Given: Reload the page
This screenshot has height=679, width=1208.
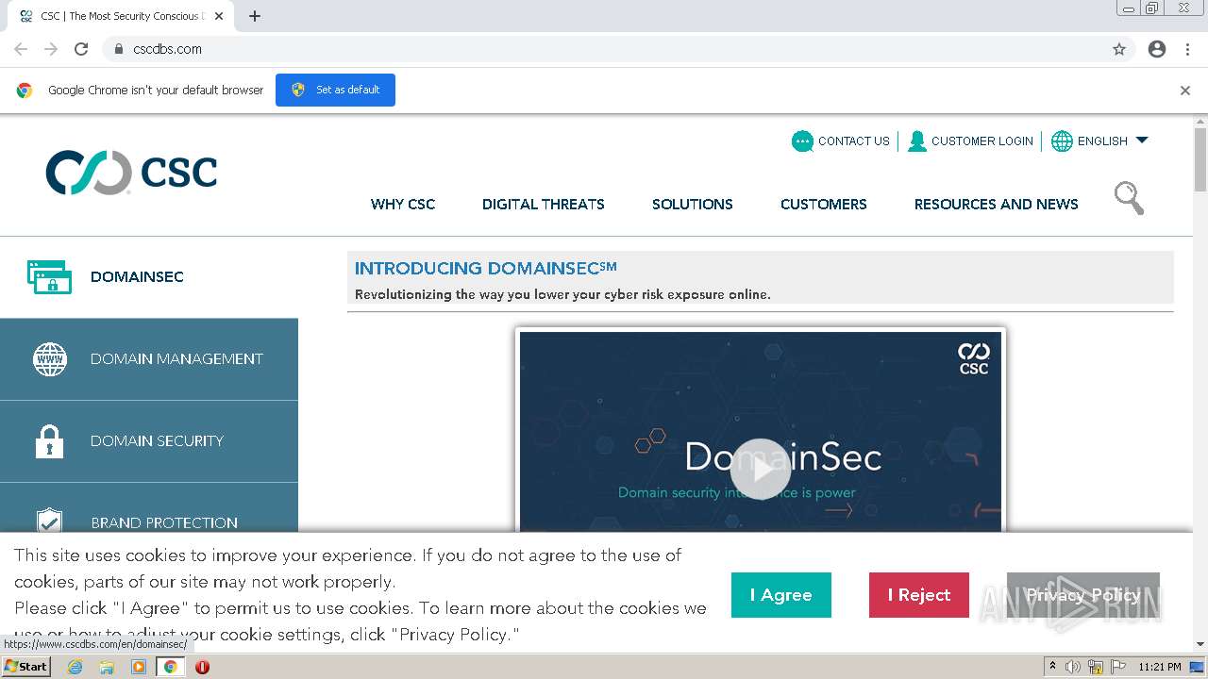Looking at the screenshot, I should (x=81, y=49).
